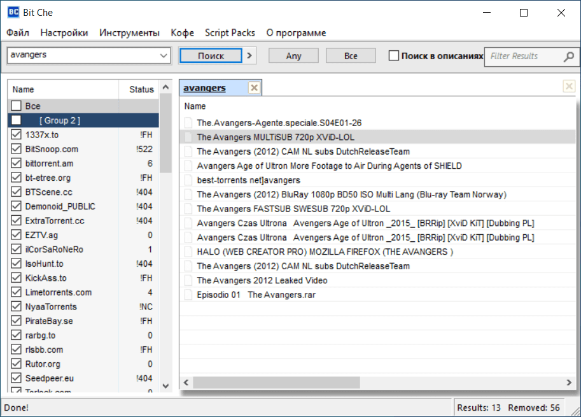Click the Done! status message

click(x=17, y=407)
